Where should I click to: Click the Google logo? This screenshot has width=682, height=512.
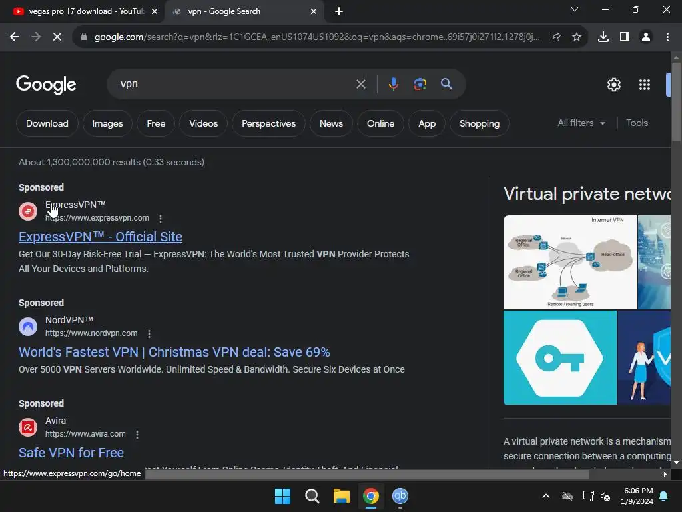point(46,85)
